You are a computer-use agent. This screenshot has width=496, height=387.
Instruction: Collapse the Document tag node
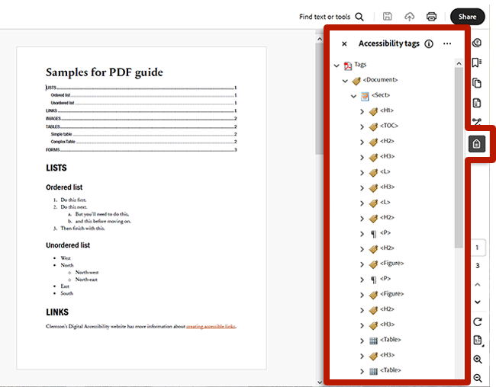345,81
